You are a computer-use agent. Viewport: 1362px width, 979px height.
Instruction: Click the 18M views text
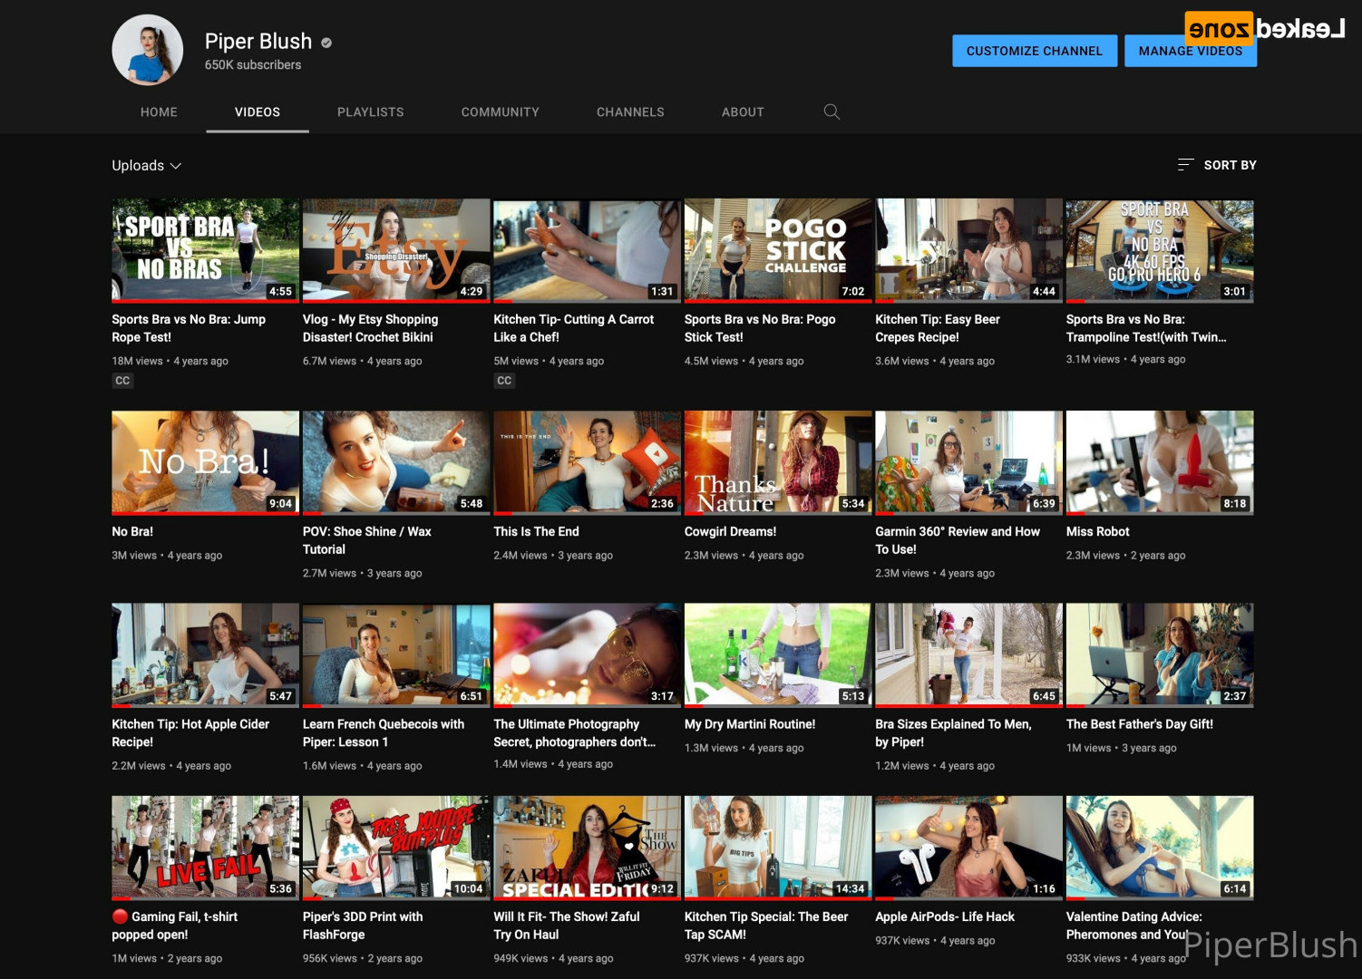click(x=138, y=361)
